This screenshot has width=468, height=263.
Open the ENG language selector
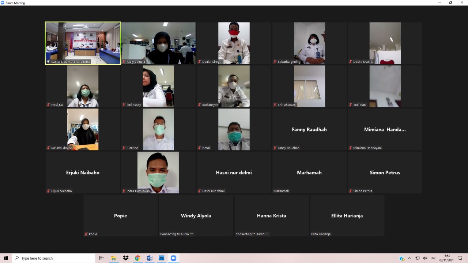(x=434, y=258)
